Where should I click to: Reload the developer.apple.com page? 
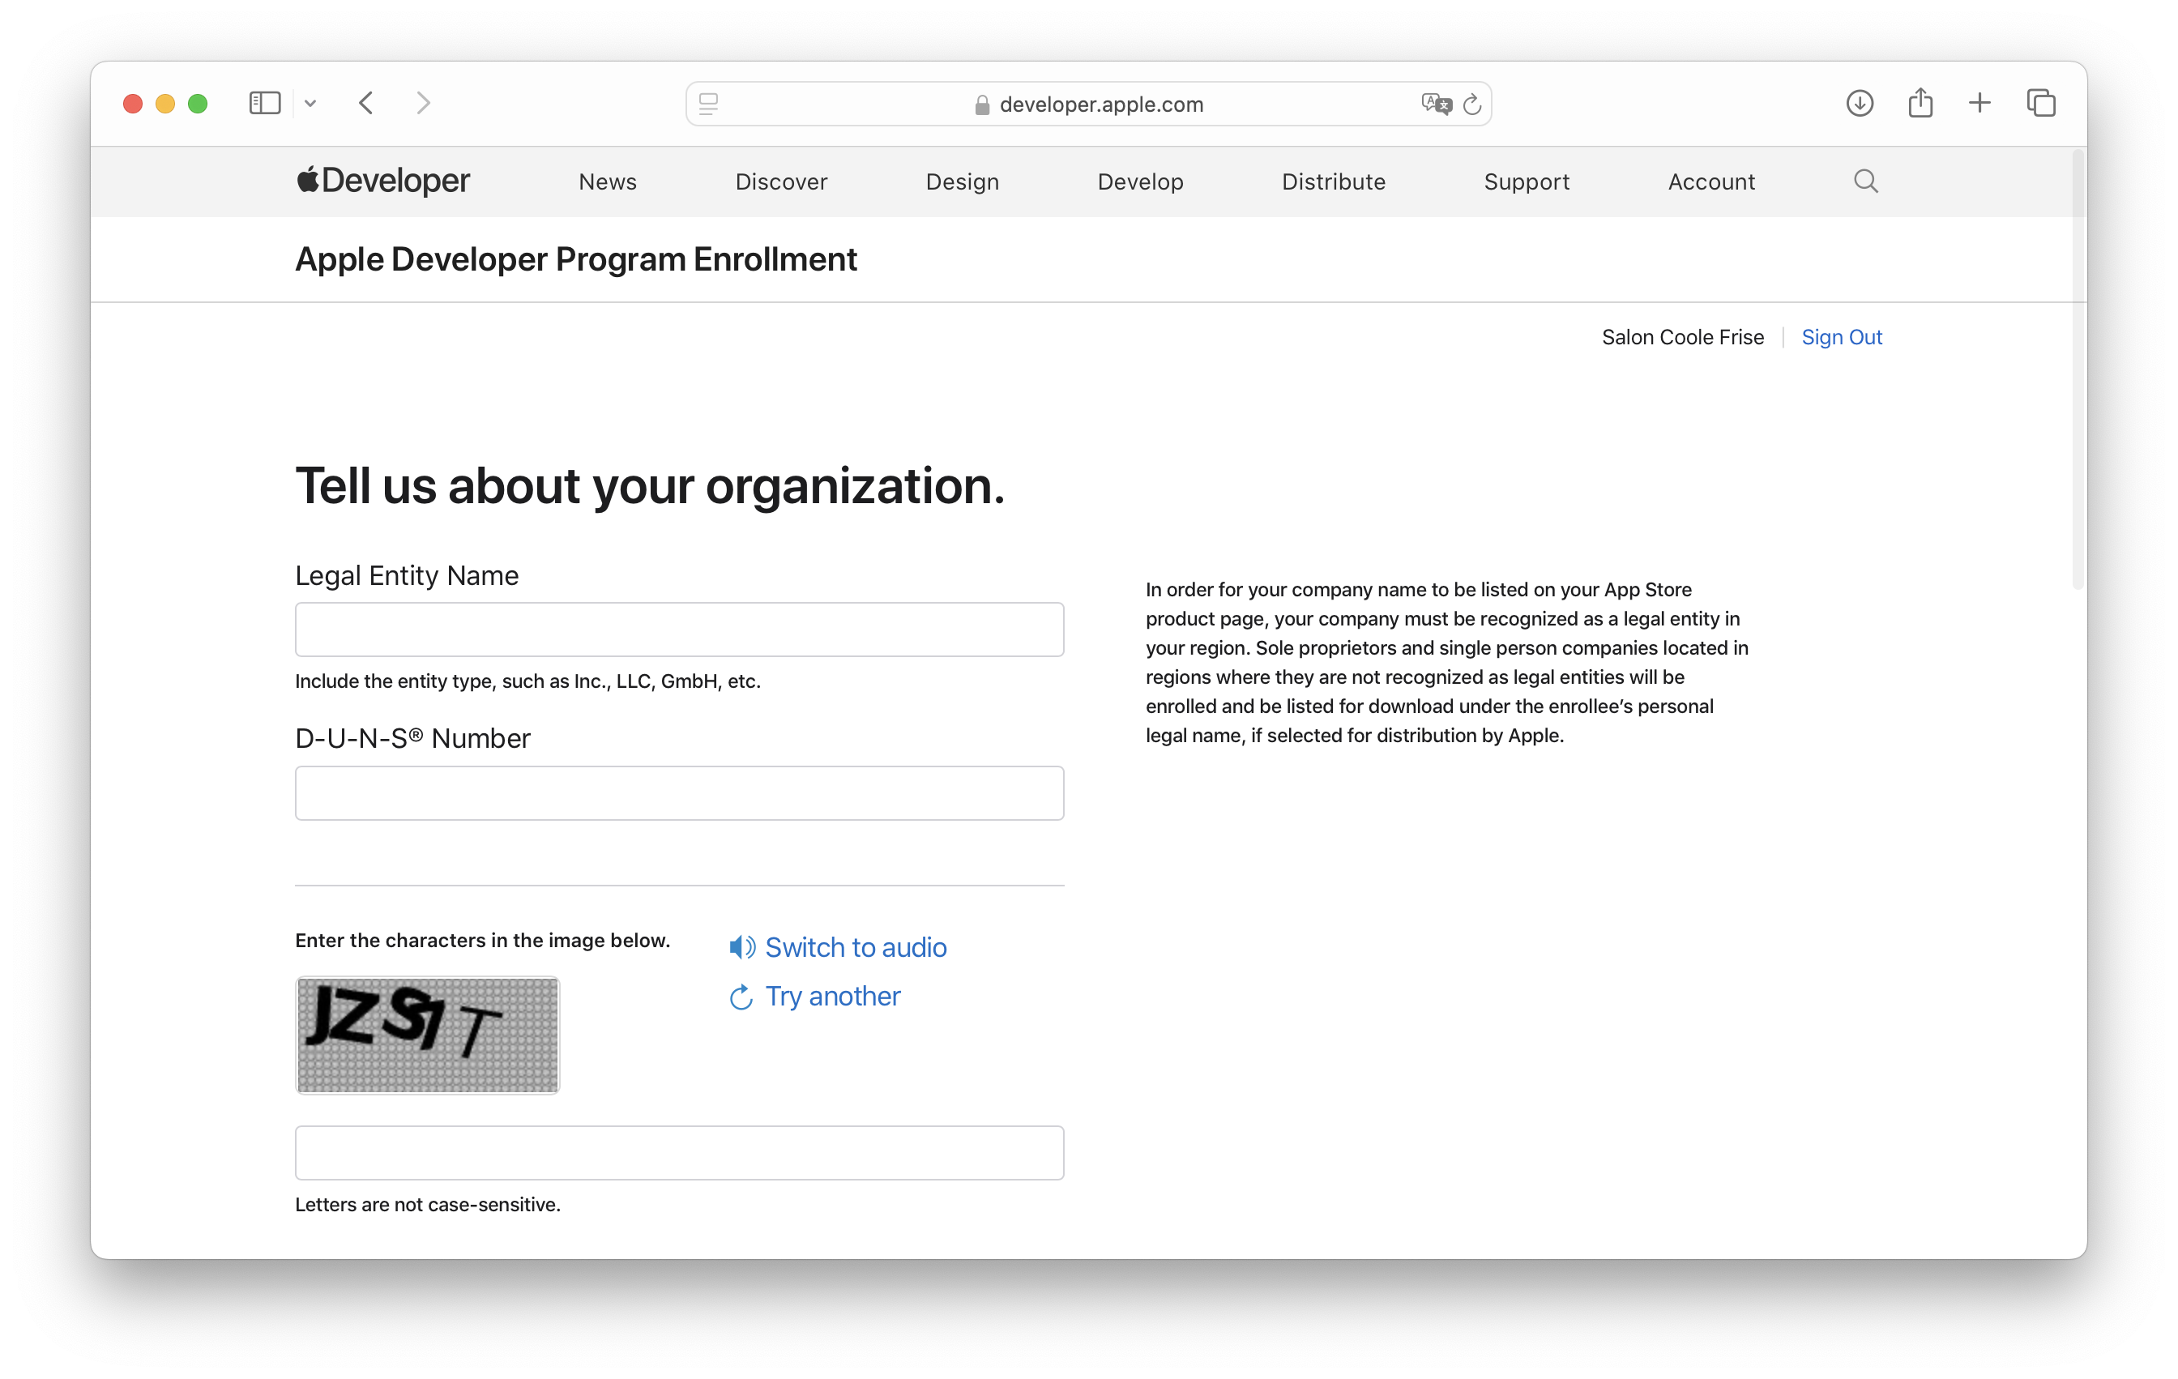1471,104
